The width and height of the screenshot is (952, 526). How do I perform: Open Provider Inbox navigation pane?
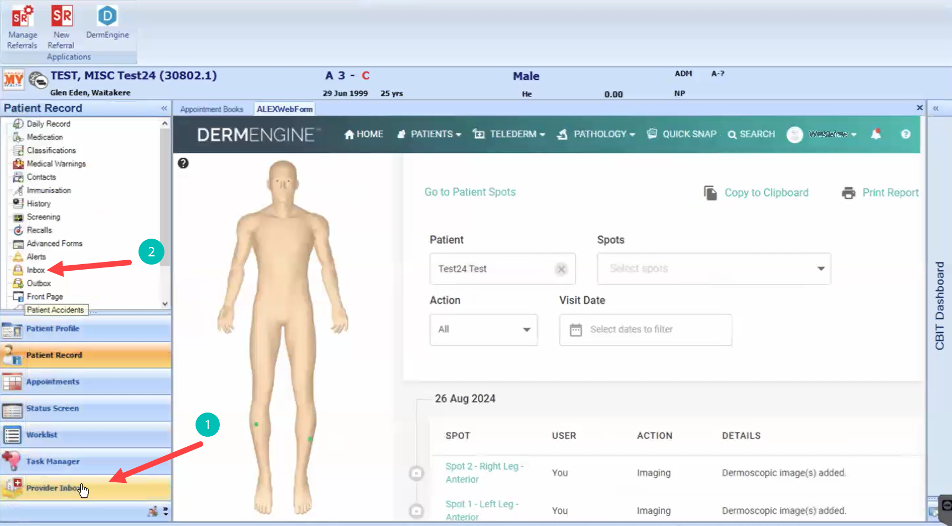[x=86, y=488]
